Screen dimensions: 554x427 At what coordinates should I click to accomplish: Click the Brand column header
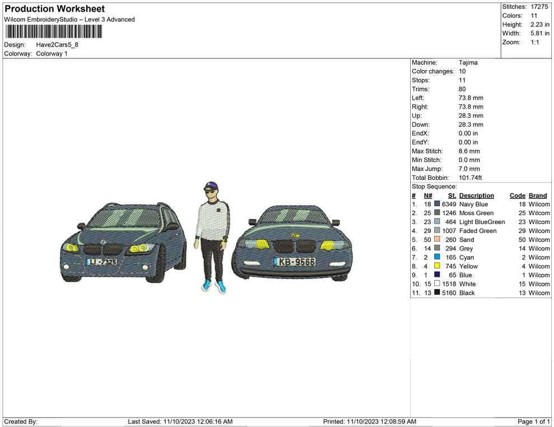[x=538, y=195]
